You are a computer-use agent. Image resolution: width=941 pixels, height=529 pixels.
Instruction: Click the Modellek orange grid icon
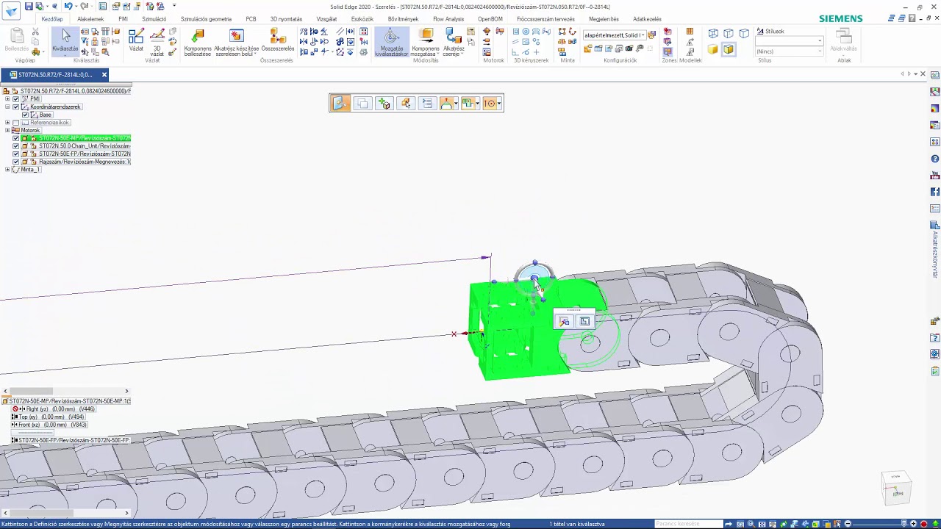pos(690,32)
